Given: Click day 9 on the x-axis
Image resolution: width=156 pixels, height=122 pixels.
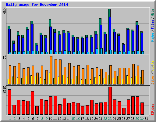Looking at the screenshot, I should (x=47, y=119).
